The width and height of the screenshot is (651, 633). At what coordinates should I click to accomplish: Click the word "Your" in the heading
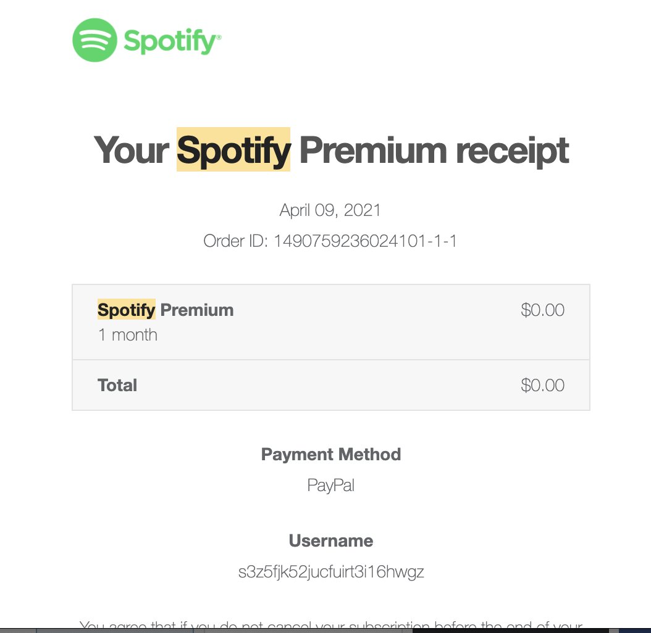click(131, 150)
